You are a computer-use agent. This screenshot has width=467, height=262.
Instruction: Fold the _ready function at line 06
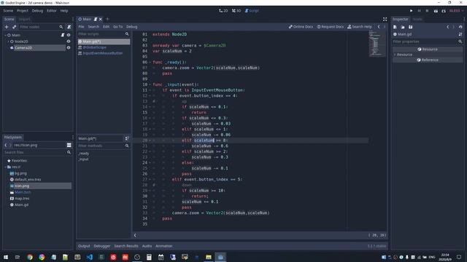pyautogui.click(x=150, y=63)
